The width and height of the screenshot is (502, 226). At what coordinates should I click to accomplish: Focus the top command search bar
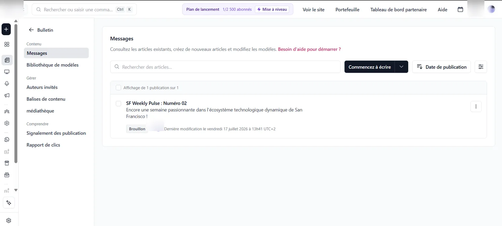pyautogui.click(x=84, y=9)
